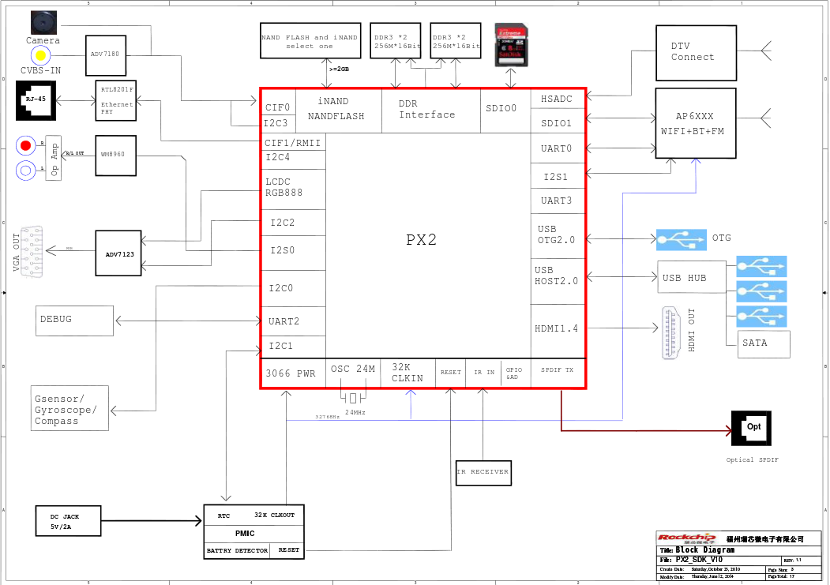Select the ADV7180 block
830x585 pixels.
[106, 55]
